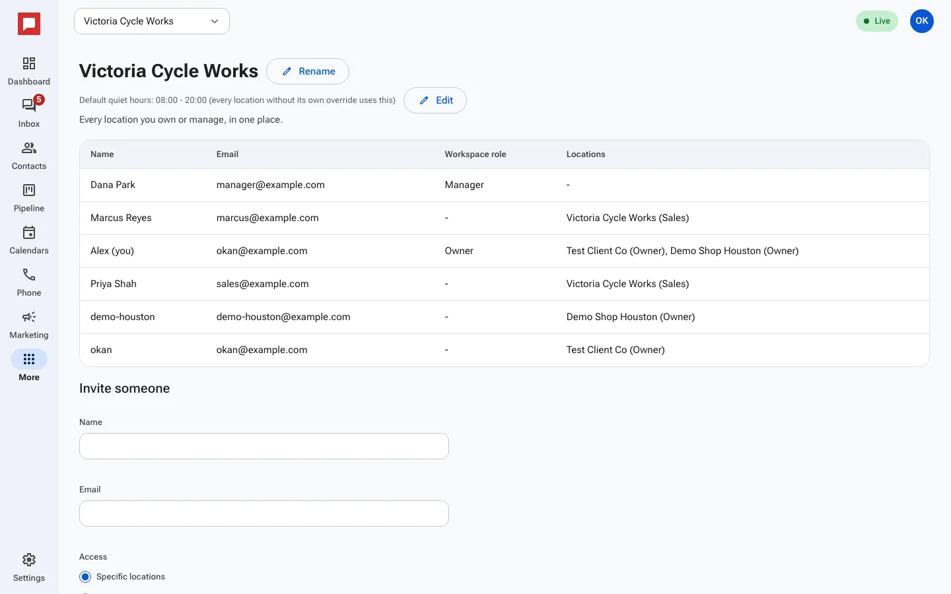Click the Owner role cell

tap(459, 251)
